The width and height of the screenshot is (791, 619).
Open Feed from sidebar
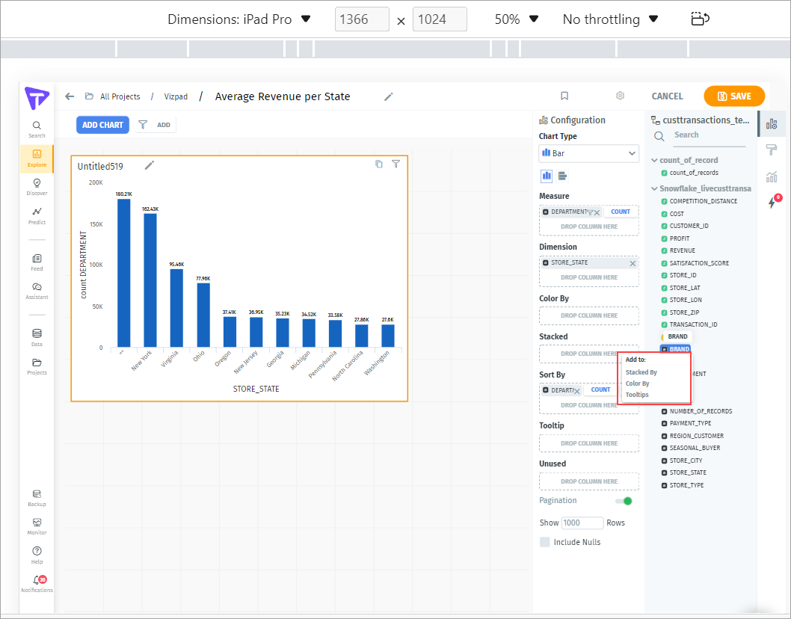37,262
